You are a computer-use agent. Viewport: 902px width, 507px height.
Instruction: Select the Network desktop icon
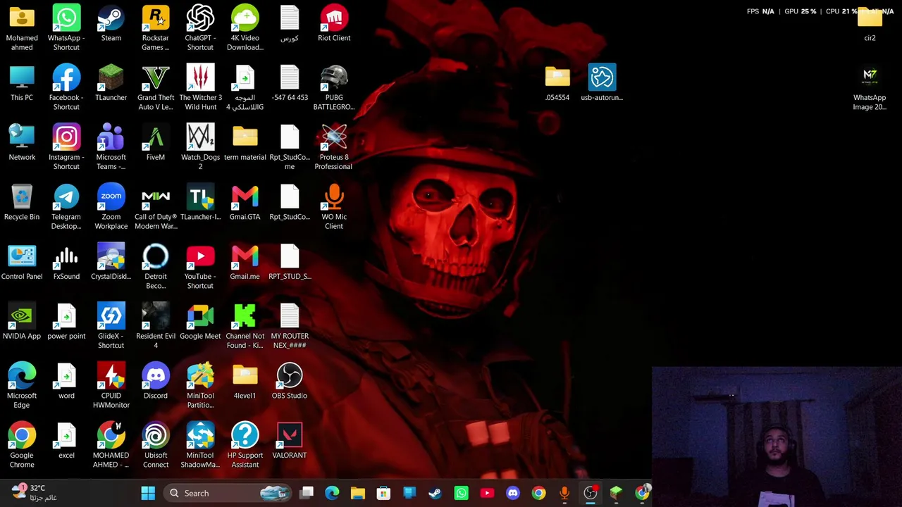22,143
